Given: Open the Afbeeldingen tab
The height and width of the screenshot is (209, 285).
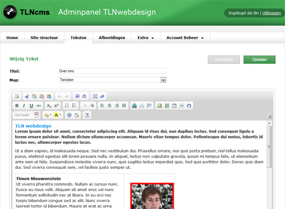Looking at the screenshot, I should click(x=112, y=38).
